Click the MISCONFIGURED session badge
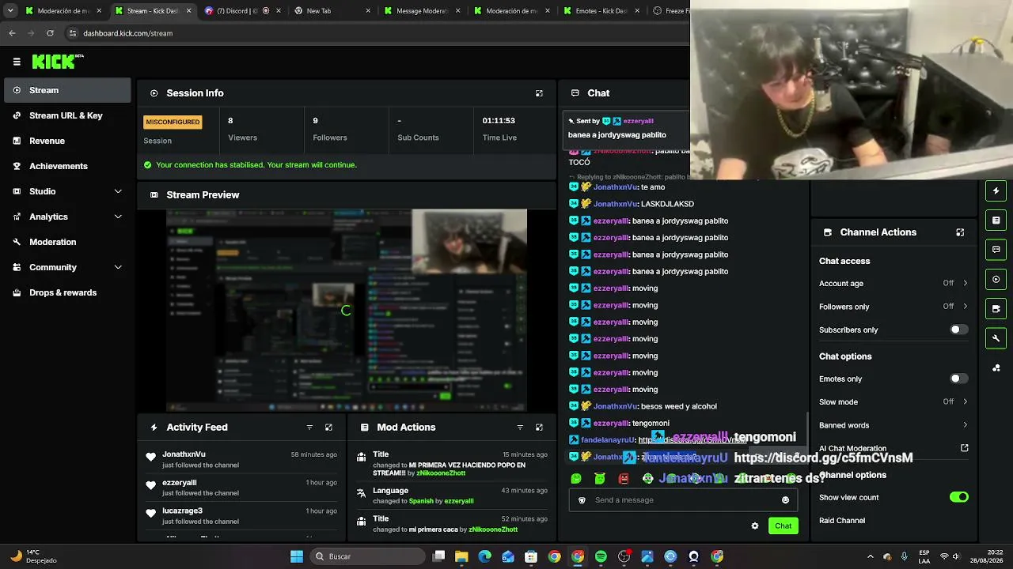1013x569 pixels. [173, 122]
